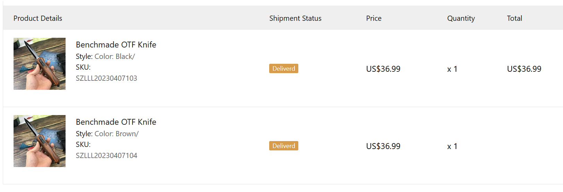Select SKU SZLLL20230407104
The width and height of the screenshot is (563, 192).
tap(106, 156)
